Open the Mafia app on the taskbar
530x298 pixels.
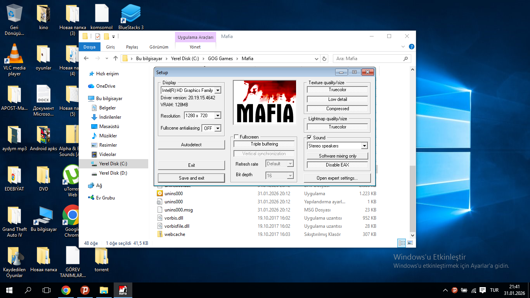[x=123, y=290]
